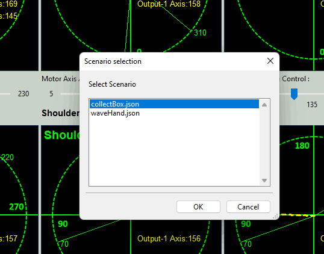The image size is (324, 254).
Task: Click the slider track beside value 230
Action: point(5,94)
